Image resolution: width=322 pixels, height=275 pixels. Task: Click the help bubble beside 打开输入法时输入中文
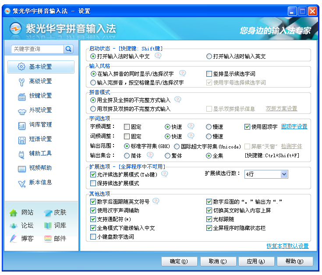pyautogui.click(x=158, y=56)
